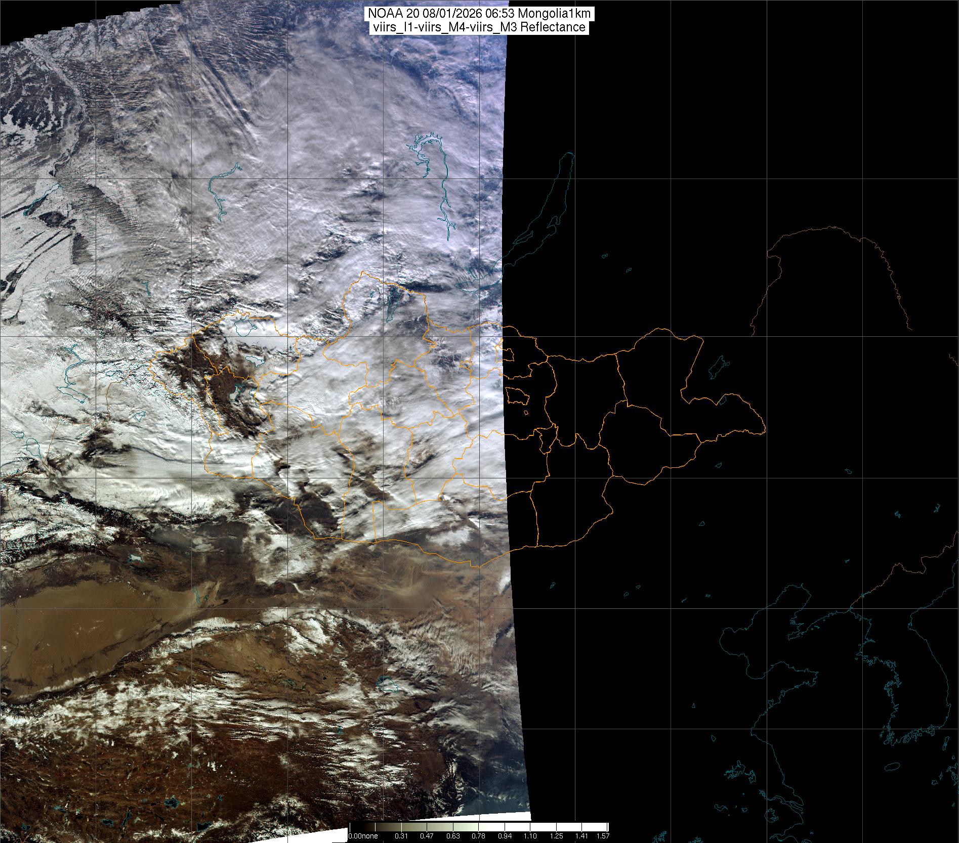Click the "0.94" colorbar label

pyautogui.click(x=504, y=836)
